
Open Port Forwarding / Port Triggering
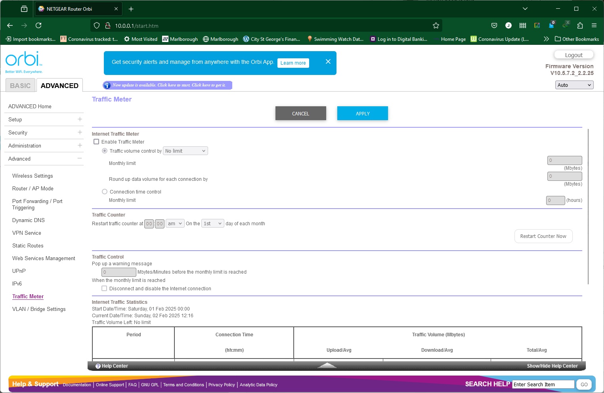click(x=37, y=204)
